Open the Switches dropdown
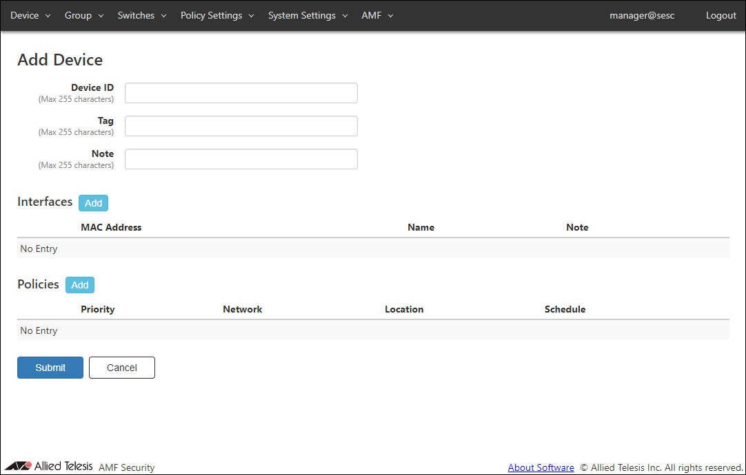The image size is (746, 475). point(142,15)
